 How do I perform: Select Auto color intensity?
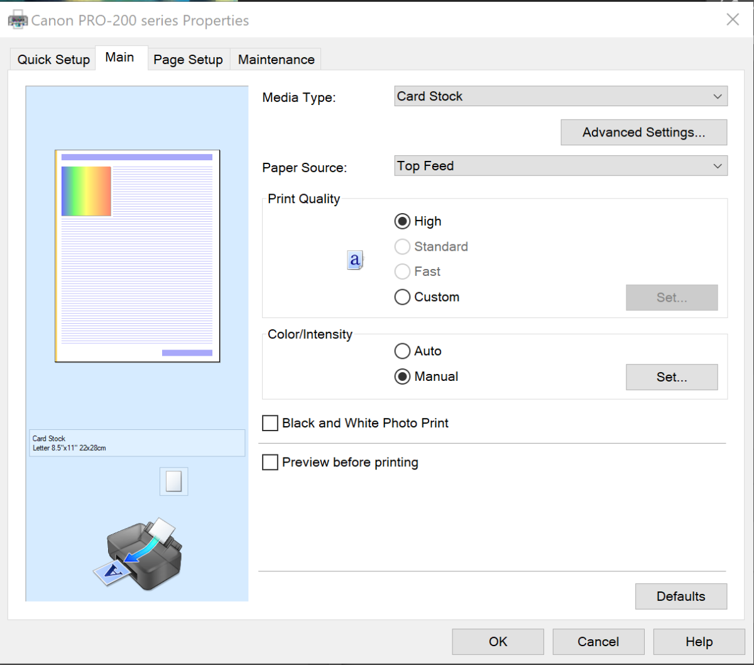coord(418,351)
